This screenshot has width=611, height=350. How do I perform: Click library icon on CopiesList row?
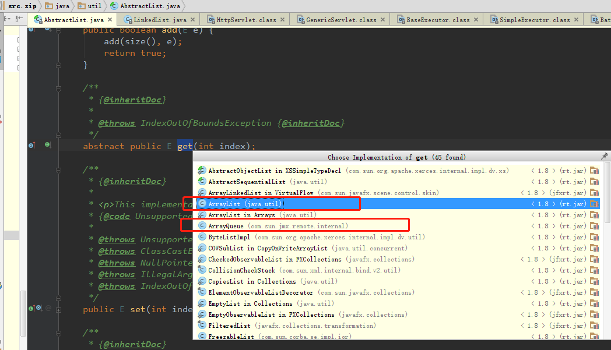tap(594, 281)
